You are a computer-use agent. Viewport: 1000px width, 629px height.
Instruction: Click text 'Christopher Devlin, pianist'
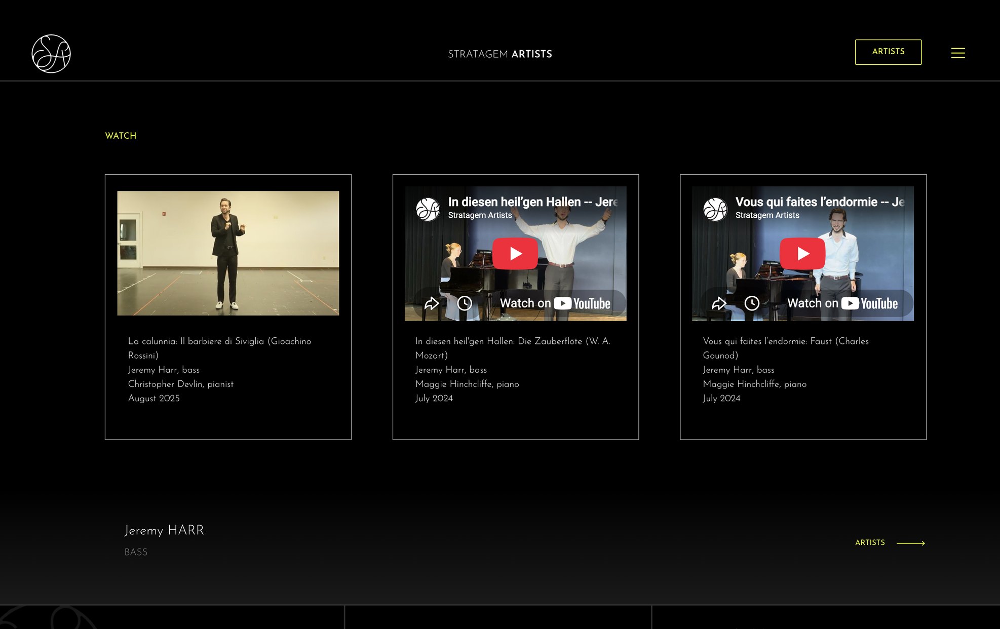[x=181, y=384]
